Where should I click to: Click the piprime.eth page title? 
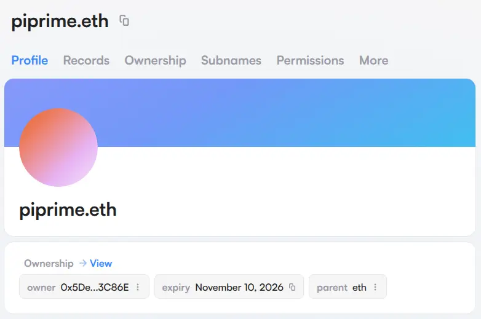click(x=60, y=21)
